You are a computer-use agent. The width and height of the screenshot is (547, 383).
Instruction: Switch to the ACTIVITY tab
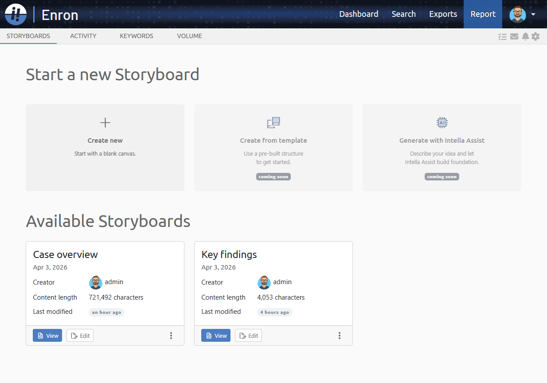(x=83, y=36)
